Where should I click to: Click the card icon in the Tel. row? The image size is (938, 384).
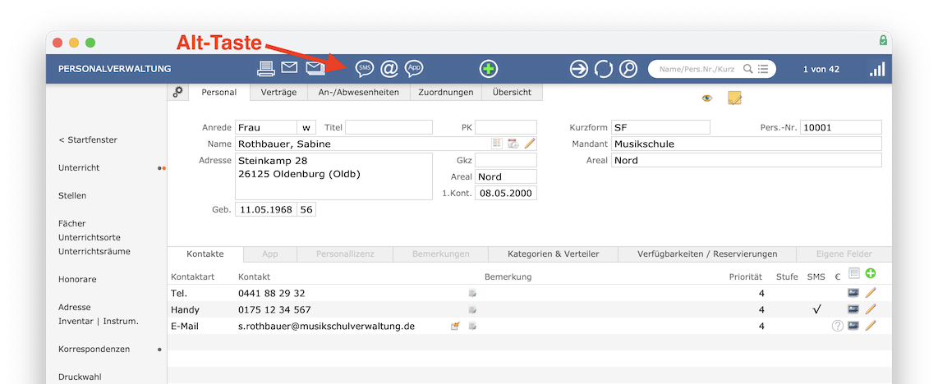point(853,293)
